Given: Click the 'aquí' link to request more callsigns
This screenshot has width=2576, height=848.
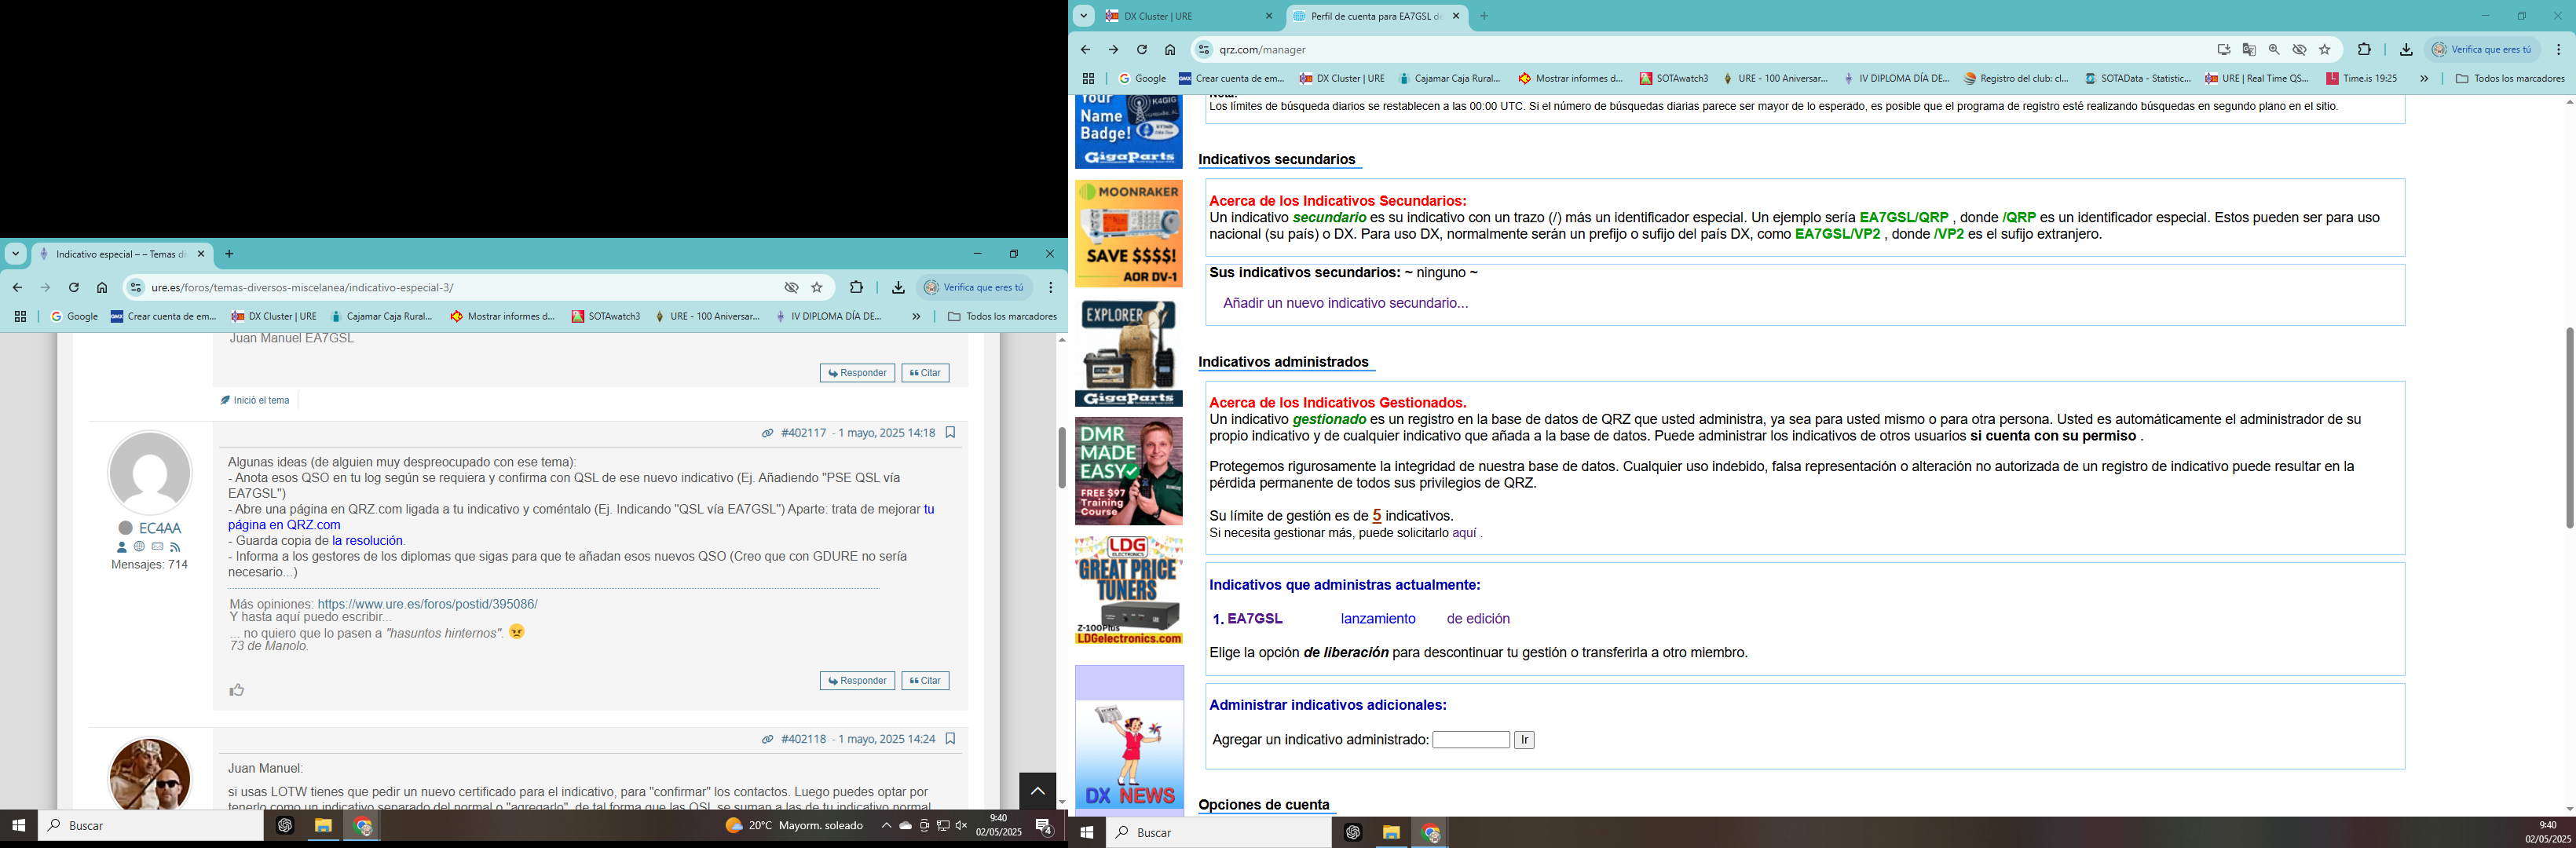Looking at the screenshot, I should [x=1464, y=533].
